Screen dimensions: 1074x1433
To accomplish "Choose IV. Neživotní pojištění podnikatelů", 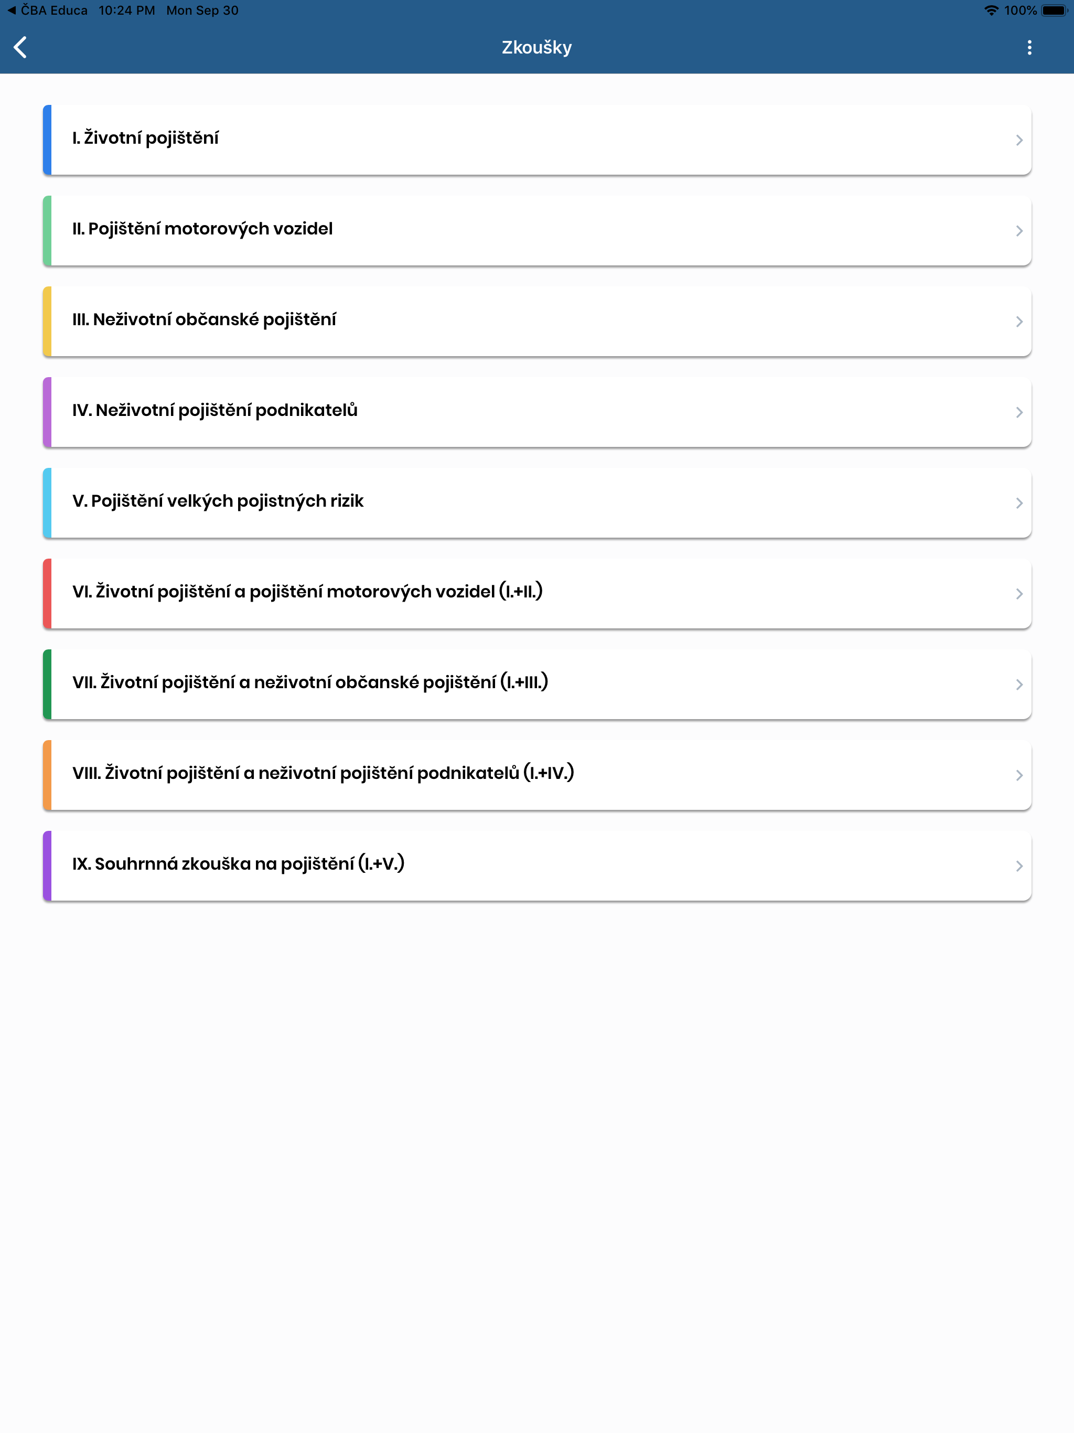I will click(537, 412).
